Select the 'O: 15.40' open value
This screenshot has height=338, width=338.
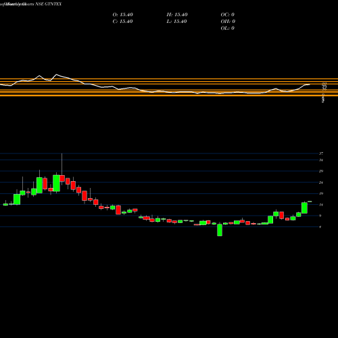(122, 15)
